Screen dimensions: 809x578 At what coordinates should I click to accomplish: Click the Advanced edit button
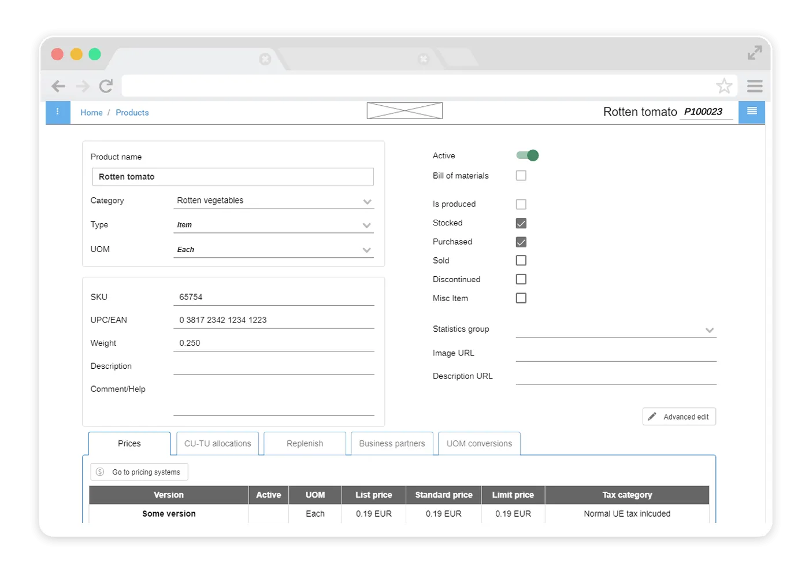(679, 417)
